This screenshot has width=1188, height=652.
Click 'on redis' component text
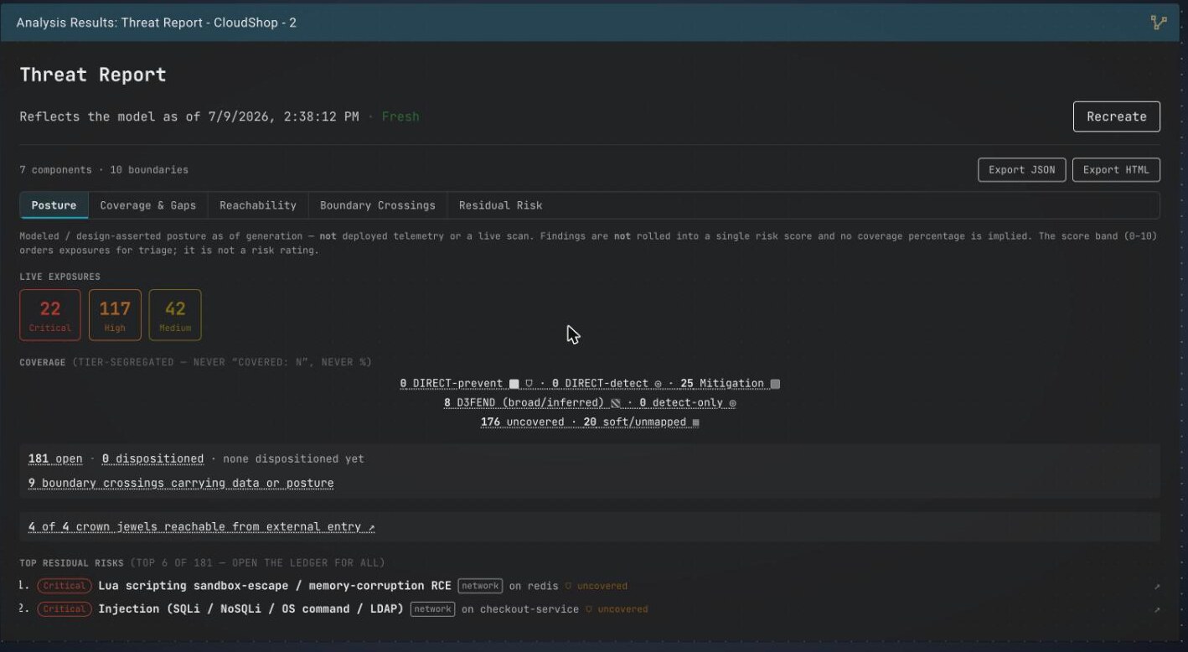click(x=534, y=587)
